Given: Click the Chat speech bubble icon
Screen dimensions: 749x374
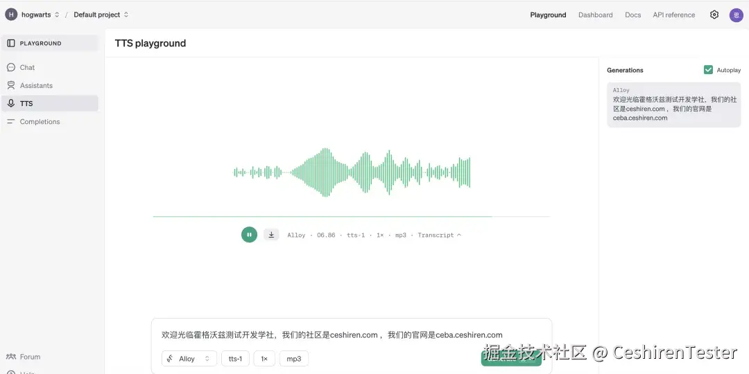Looking at the screenshot, I should pos(11,67).
